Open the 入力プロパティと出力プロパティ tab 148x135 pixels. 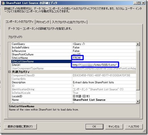69,22
